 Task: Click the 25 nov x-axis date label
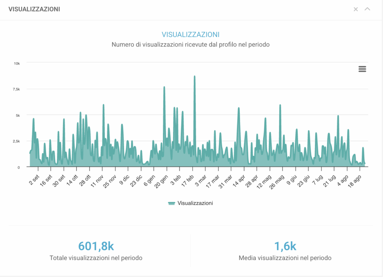click(110, 182)
